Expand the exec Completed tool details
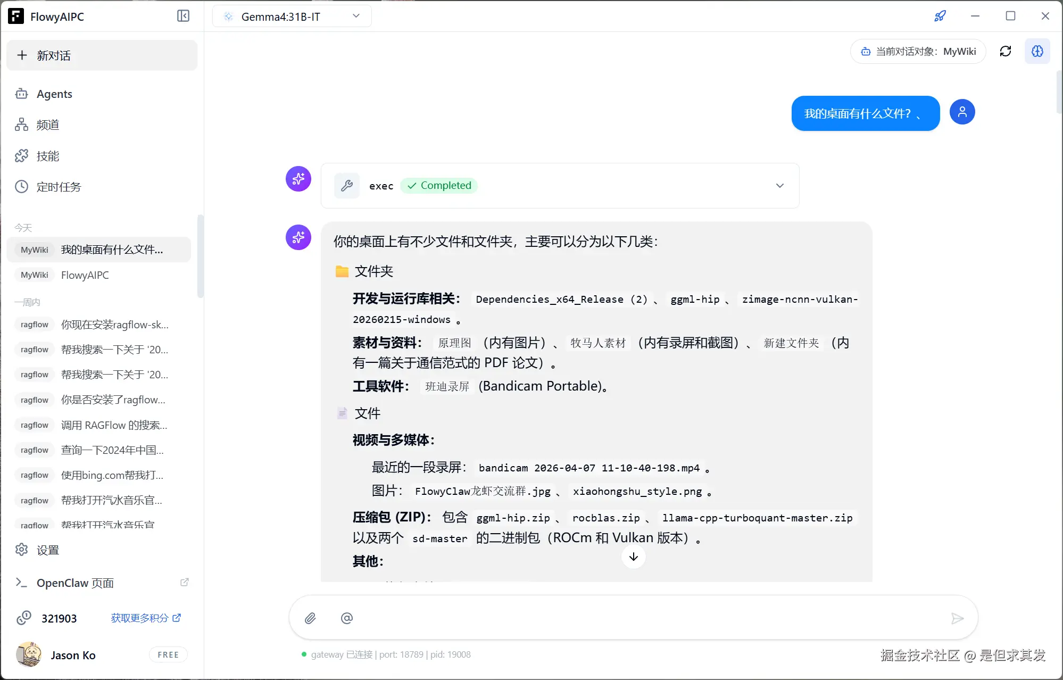Screen dimensions: 1063x680 point(779,186)
